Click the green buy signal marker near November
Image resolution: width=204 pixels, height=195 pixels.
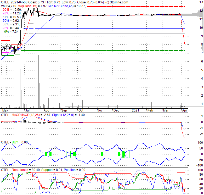click(x=102, y=154)
